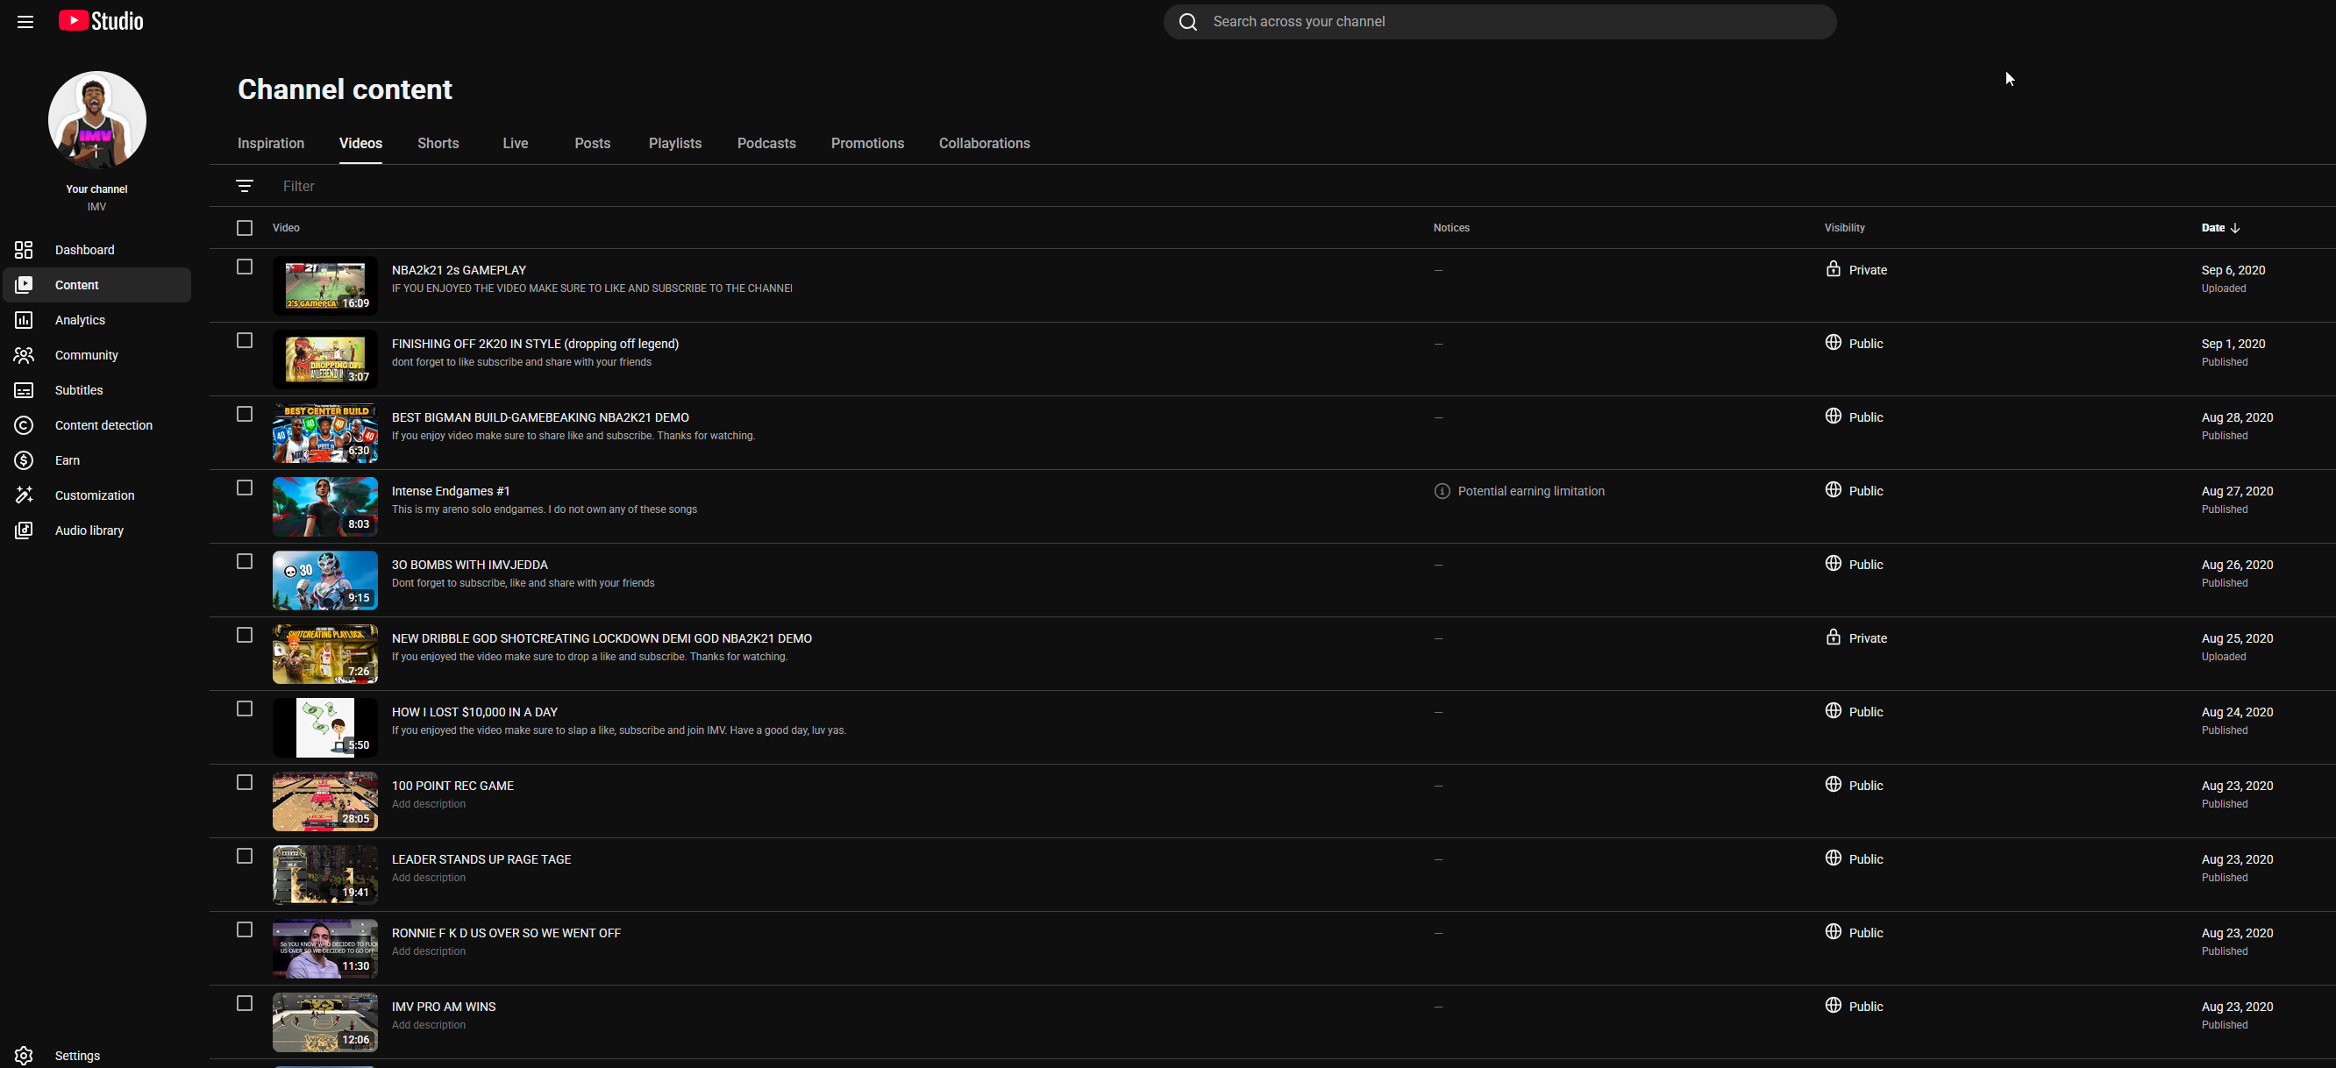Click globe icon for 100 POINT REC GAME
The height and width of the screenshot is (1068, 2336).
1833,784
